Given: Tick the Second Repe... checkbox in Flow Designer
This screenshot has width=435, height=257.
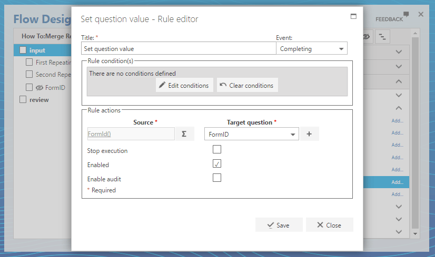Looking at the screenshot, I should 29,74.
